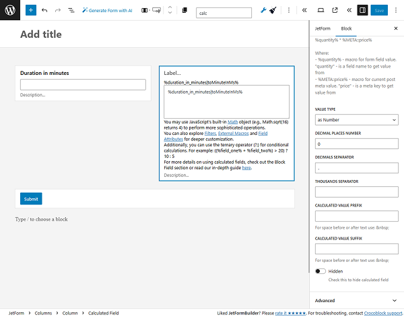Open the block inserter plus button
Image resolution: width=404 pixels, height=317 pixels.
click(31, 11)
